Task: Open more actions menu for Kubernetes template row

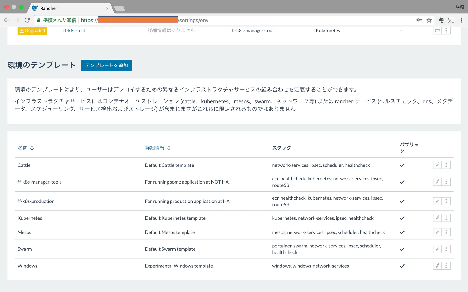Action: [x=446, y=218]
